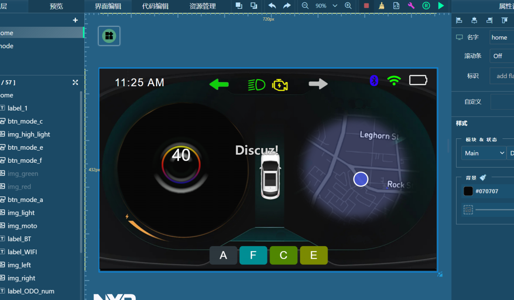Open the Main module dropdown
This screenshot has height=300, width=514.
pyautogui.click(x=484, y=153)
